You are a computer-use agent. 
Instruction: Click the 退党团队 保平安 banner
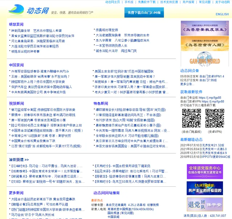205,204
